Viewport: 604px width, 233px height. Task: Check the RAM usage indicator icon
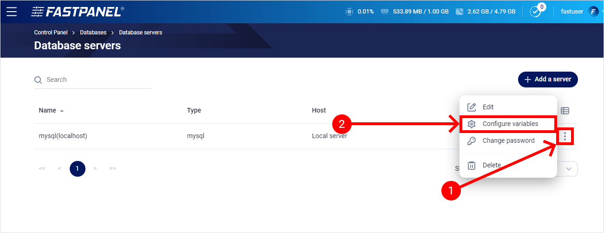[385, 12]
